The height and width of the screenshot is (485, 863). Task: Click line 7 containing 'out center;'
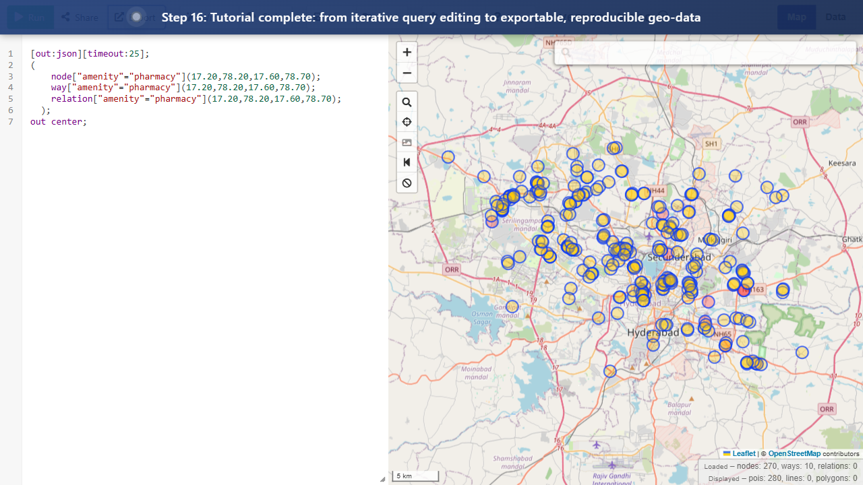58,121
